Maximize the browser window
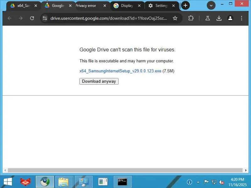Image resolution: width=251 pixels, height=188 pixels. (231, 3)
